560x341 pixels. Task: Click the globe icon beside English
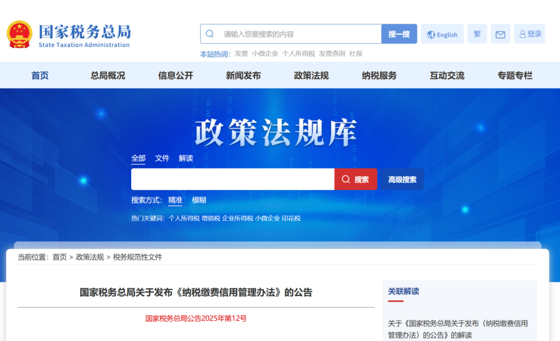[x=431, y=35]
